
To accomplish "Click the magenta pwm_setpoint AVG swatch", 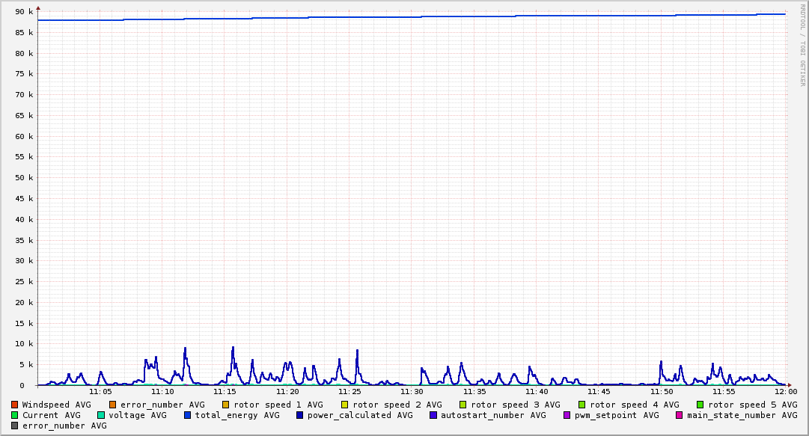I will (567, 415).
